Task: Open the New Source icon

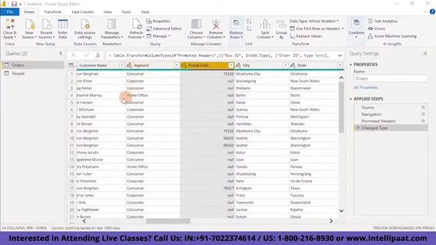Action: click(x=29, y=24)
